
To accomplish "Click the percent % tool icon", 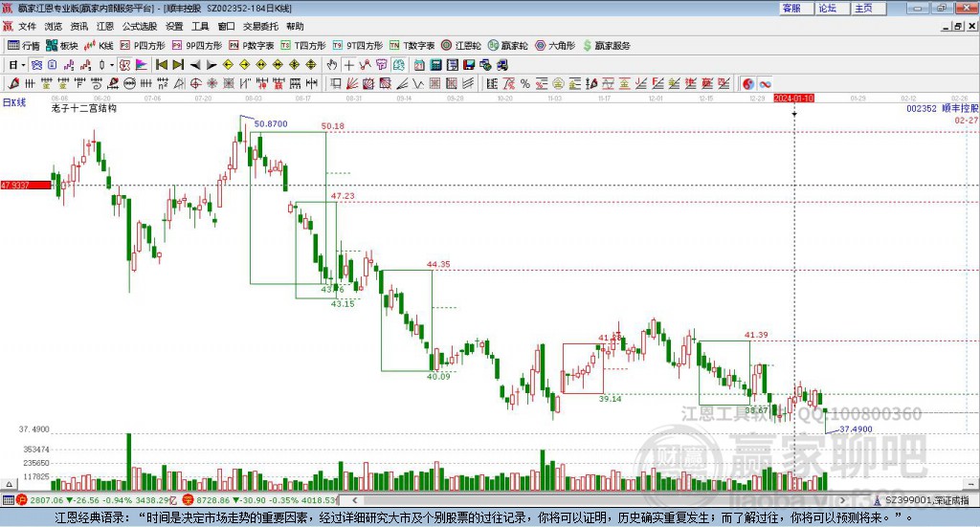I will (x=525, y=83).
